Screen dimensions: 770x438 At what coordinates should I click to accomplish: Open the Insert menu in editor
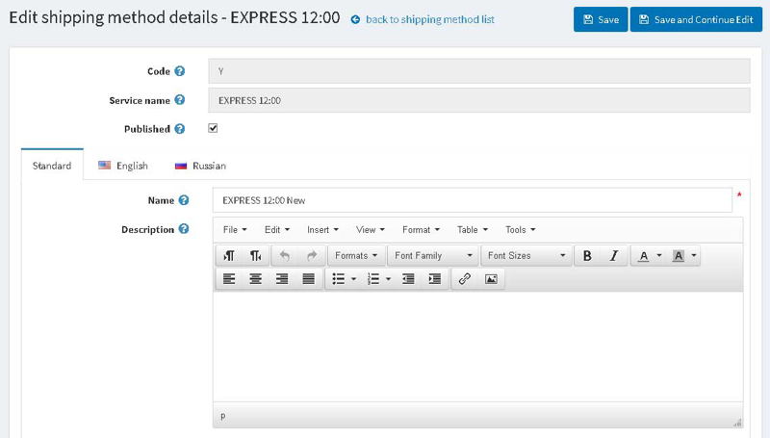(322, 230)
